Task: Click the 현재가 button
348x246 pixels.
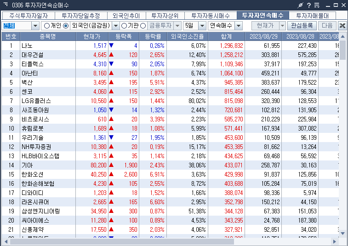Action: point(265,26)
